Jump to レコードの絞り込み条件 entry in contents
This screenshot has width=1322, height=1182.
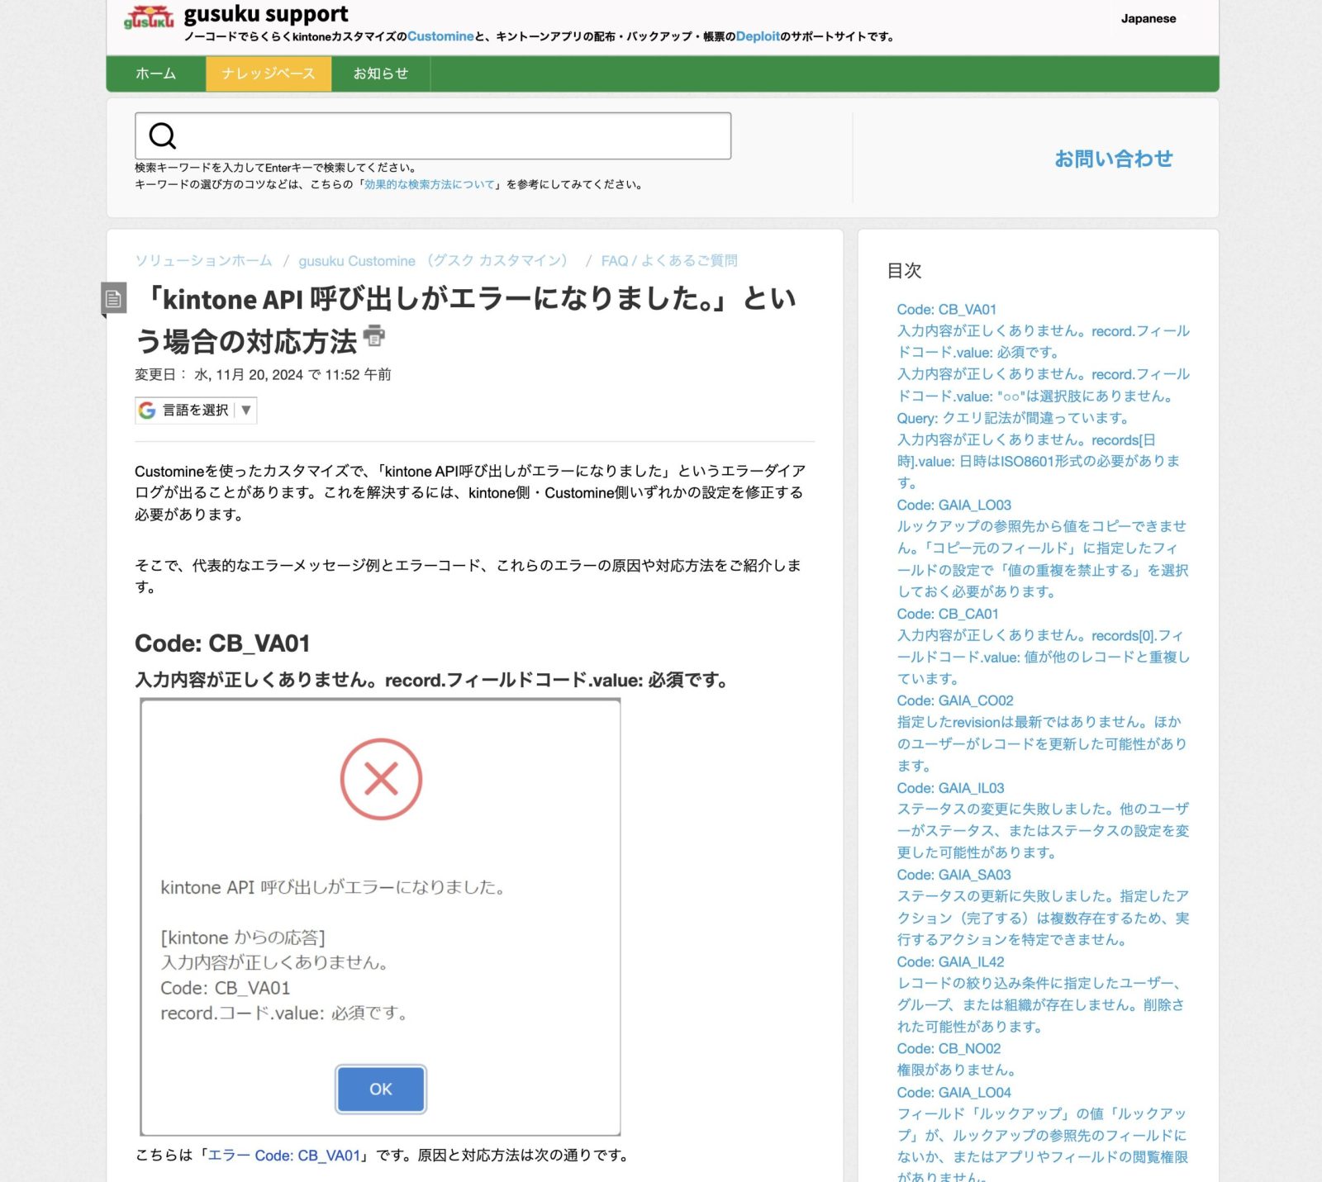coord(1041,1005)
